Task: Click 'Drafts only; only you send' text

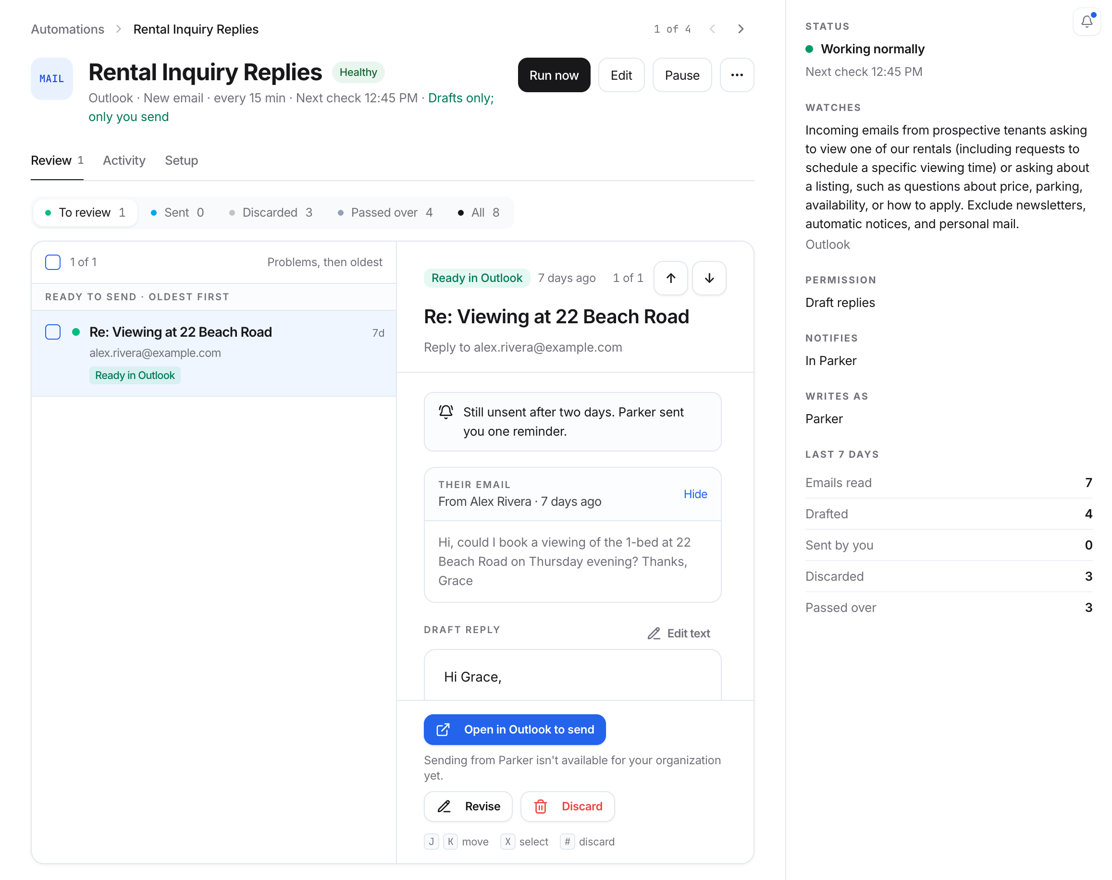Action: (291, 107)
